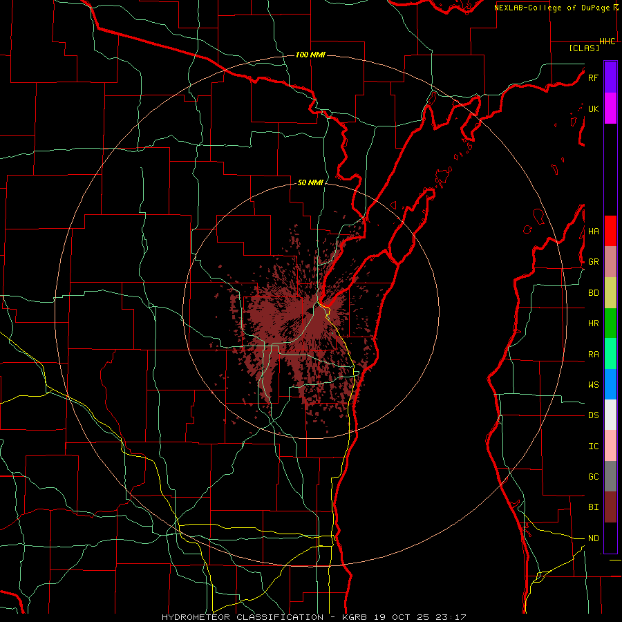This screenshot has height=622, width=622.
Task: Click the [CLAS] legend header
Action: 584,48
